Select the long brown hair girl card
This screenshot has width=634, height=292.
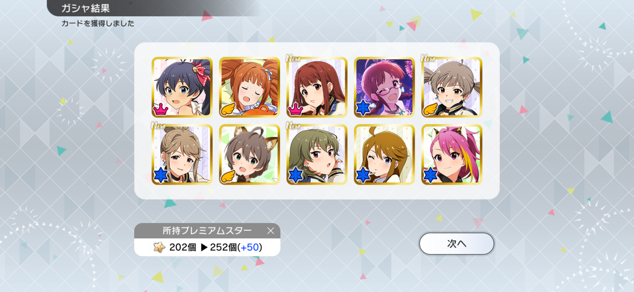click(x=317, y=87)
